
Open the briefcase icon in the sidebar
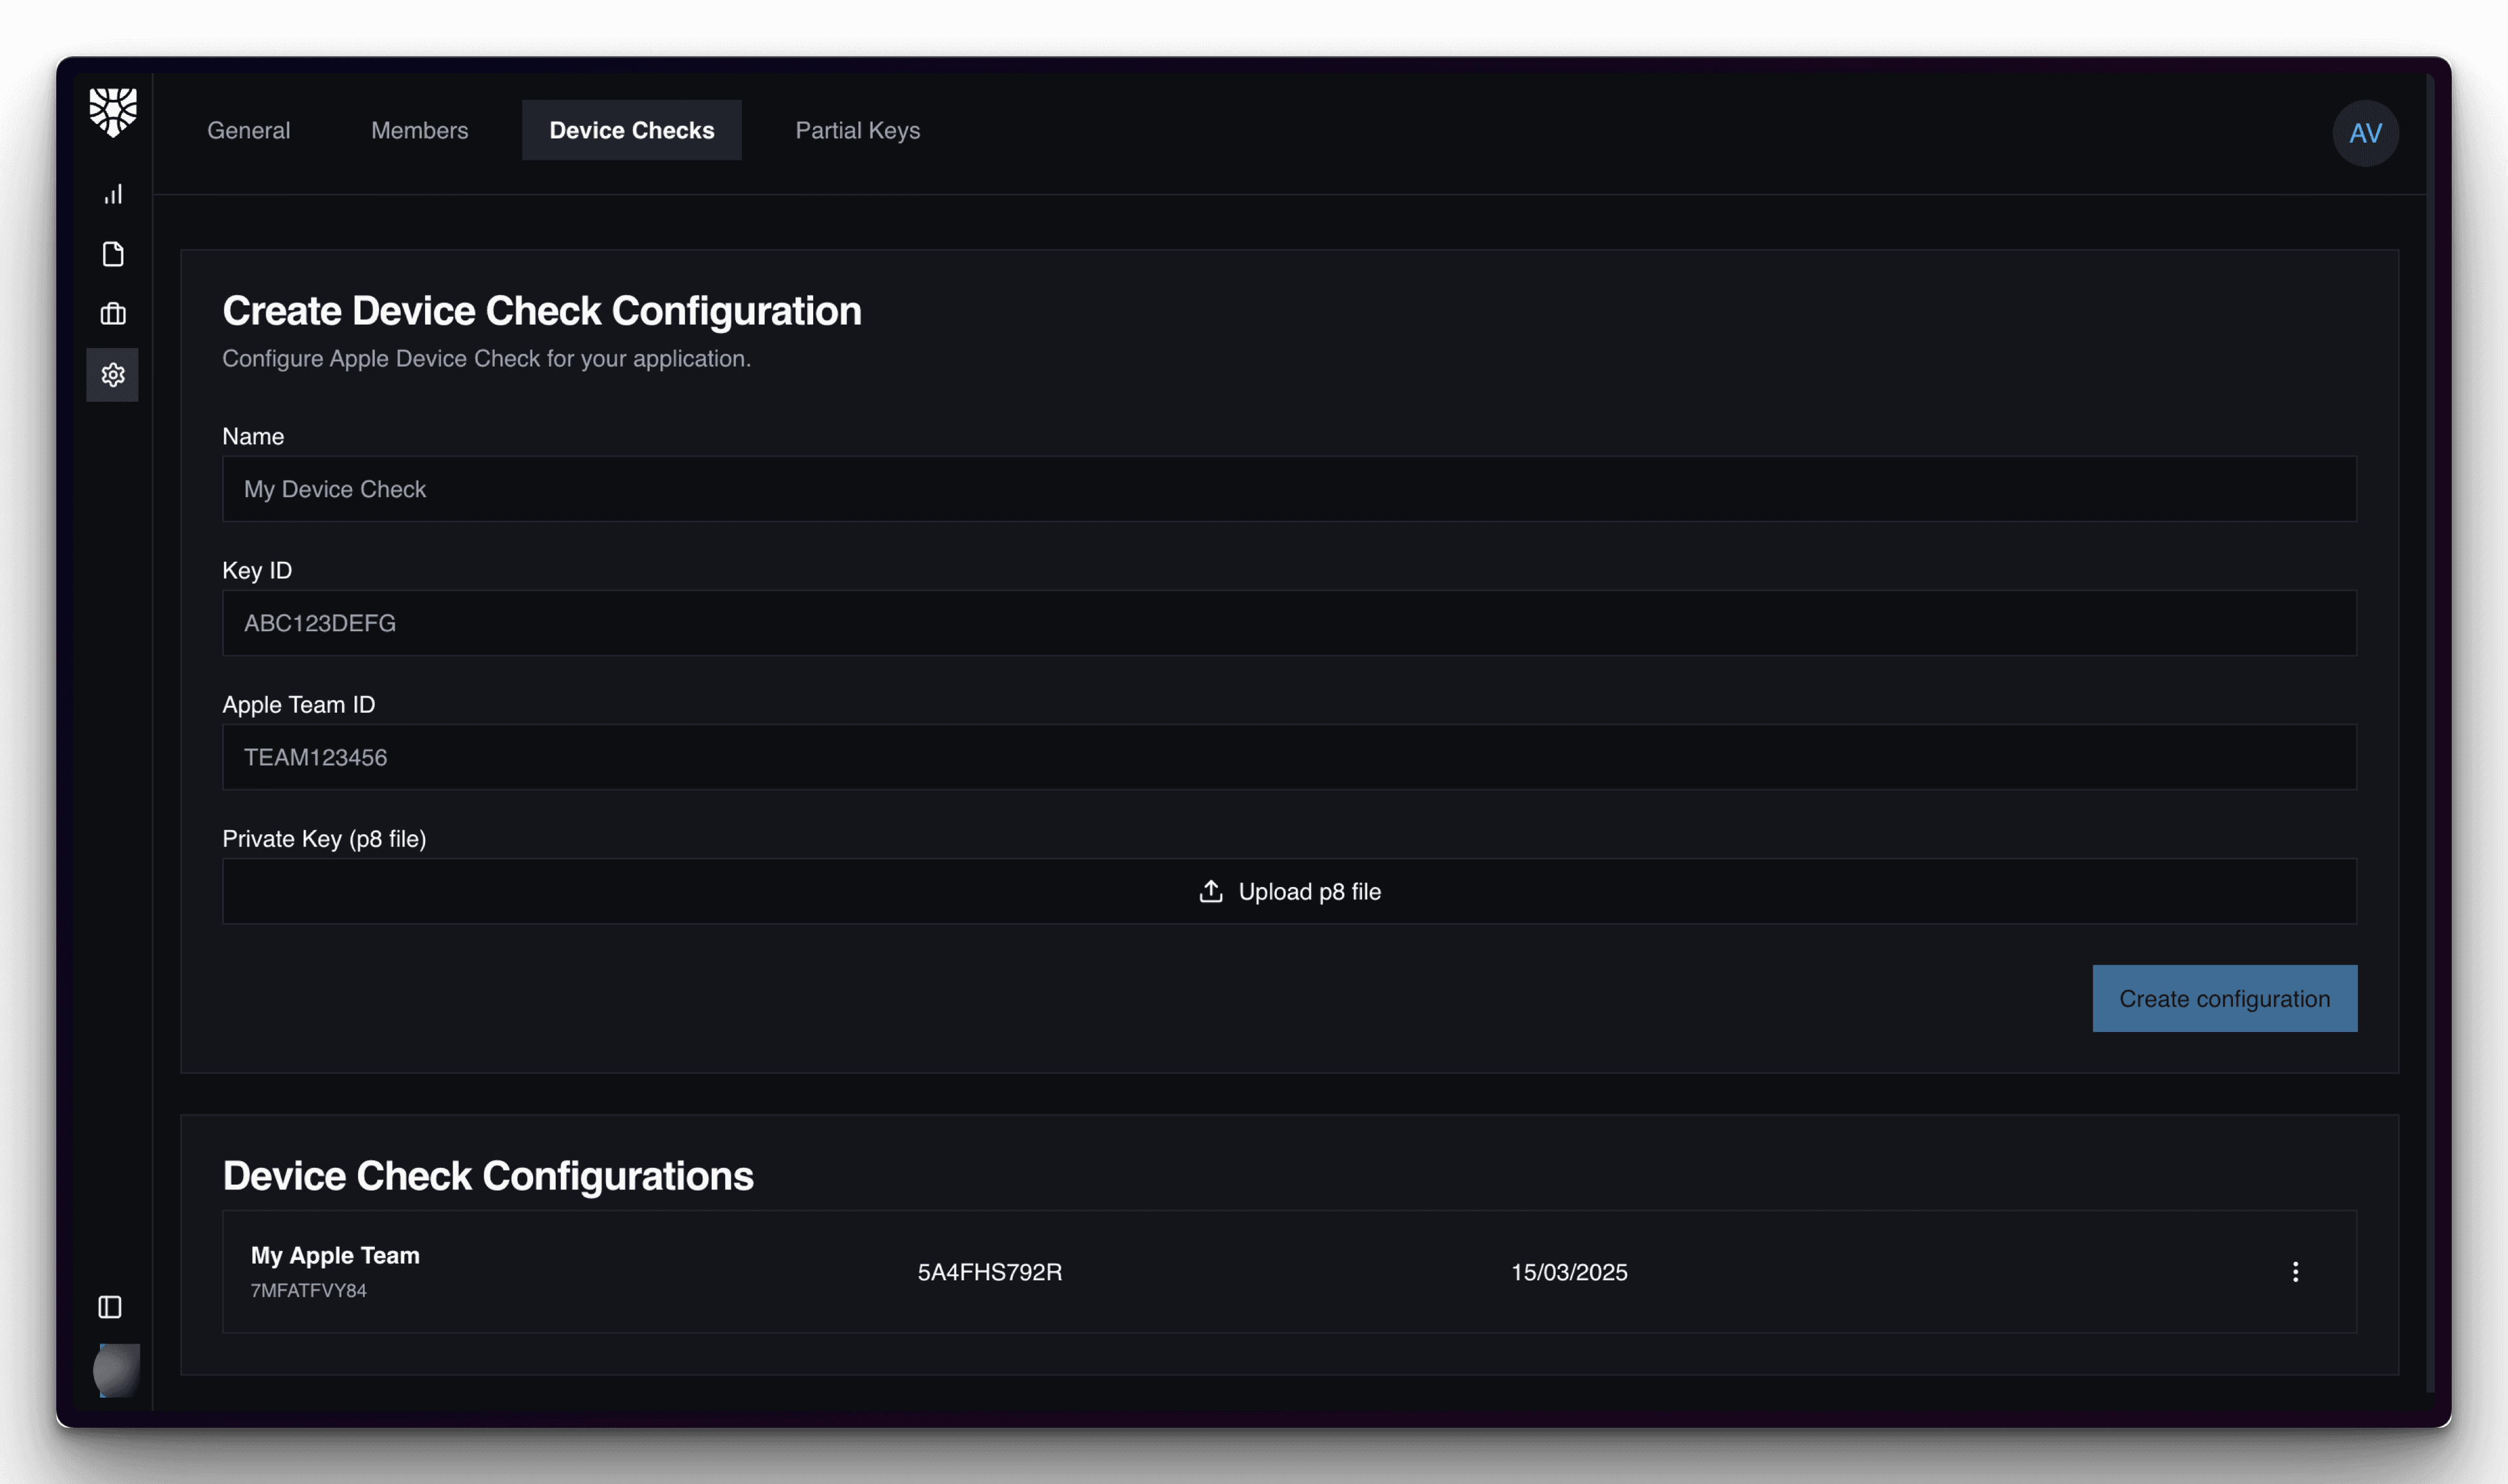(x=113, y=314)
